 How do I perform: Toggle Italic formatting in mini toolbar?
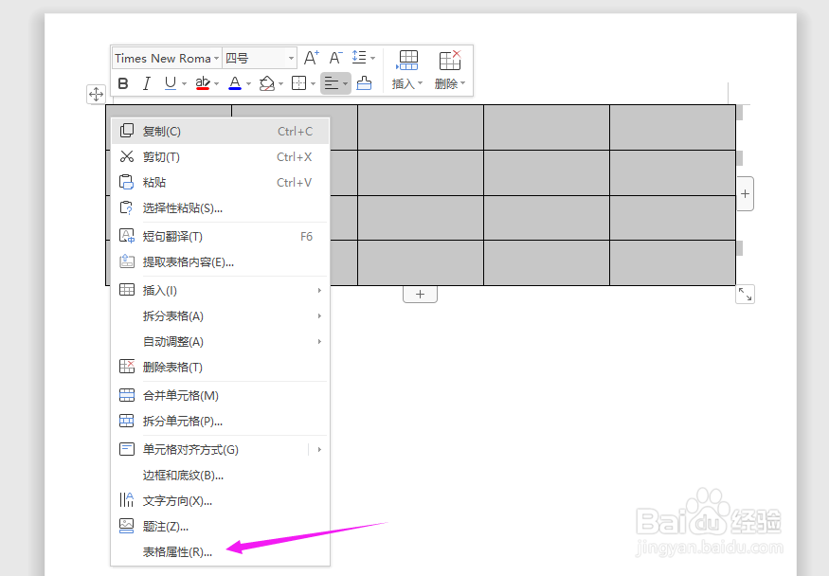click(x=147, y=83)
